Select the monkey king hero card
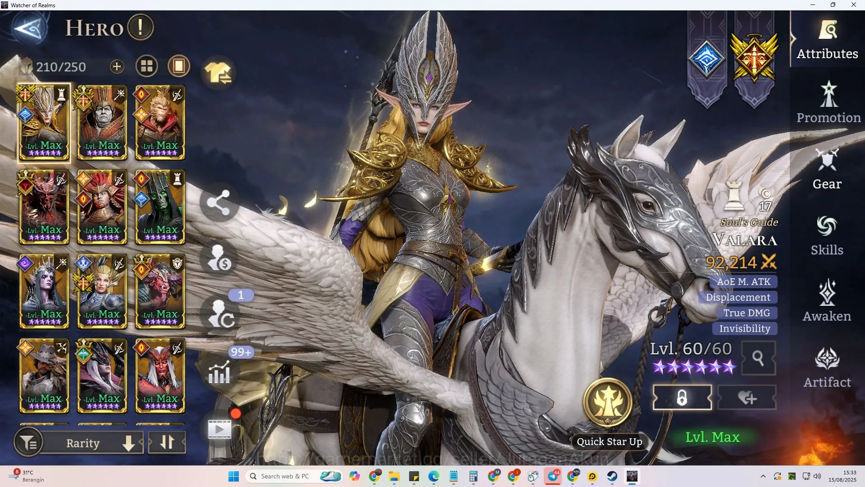Image resolution: width=865 pixels, height=487 pixels. click(x=160, y=122)
